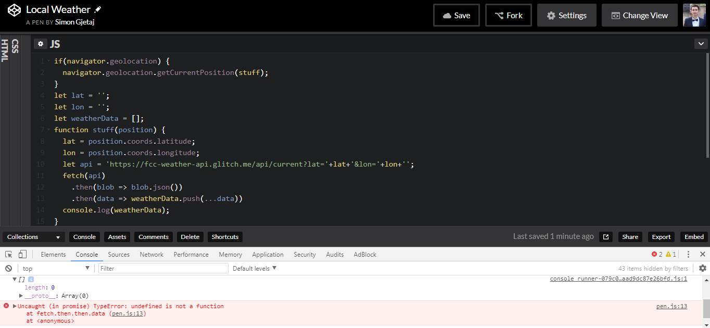Image resolution: width=710 pixels, height=328 pixels.
Task: Open the Default levels dropdown
Action: [x=255, y=269]
